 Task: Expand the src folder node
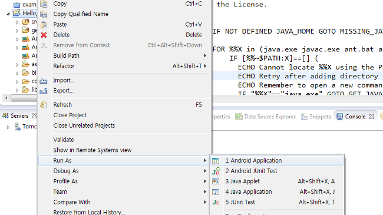[17, 22]
